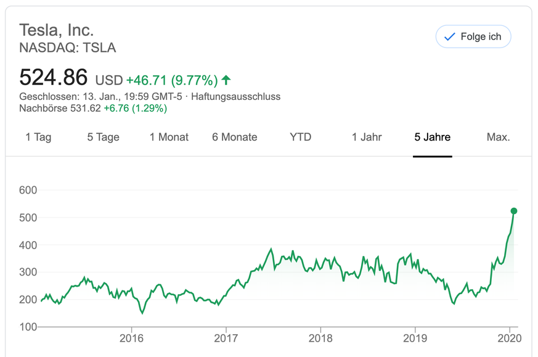Click the 'Tesla, Inc.' company title
538x357 pixels.
coord(57,30)
